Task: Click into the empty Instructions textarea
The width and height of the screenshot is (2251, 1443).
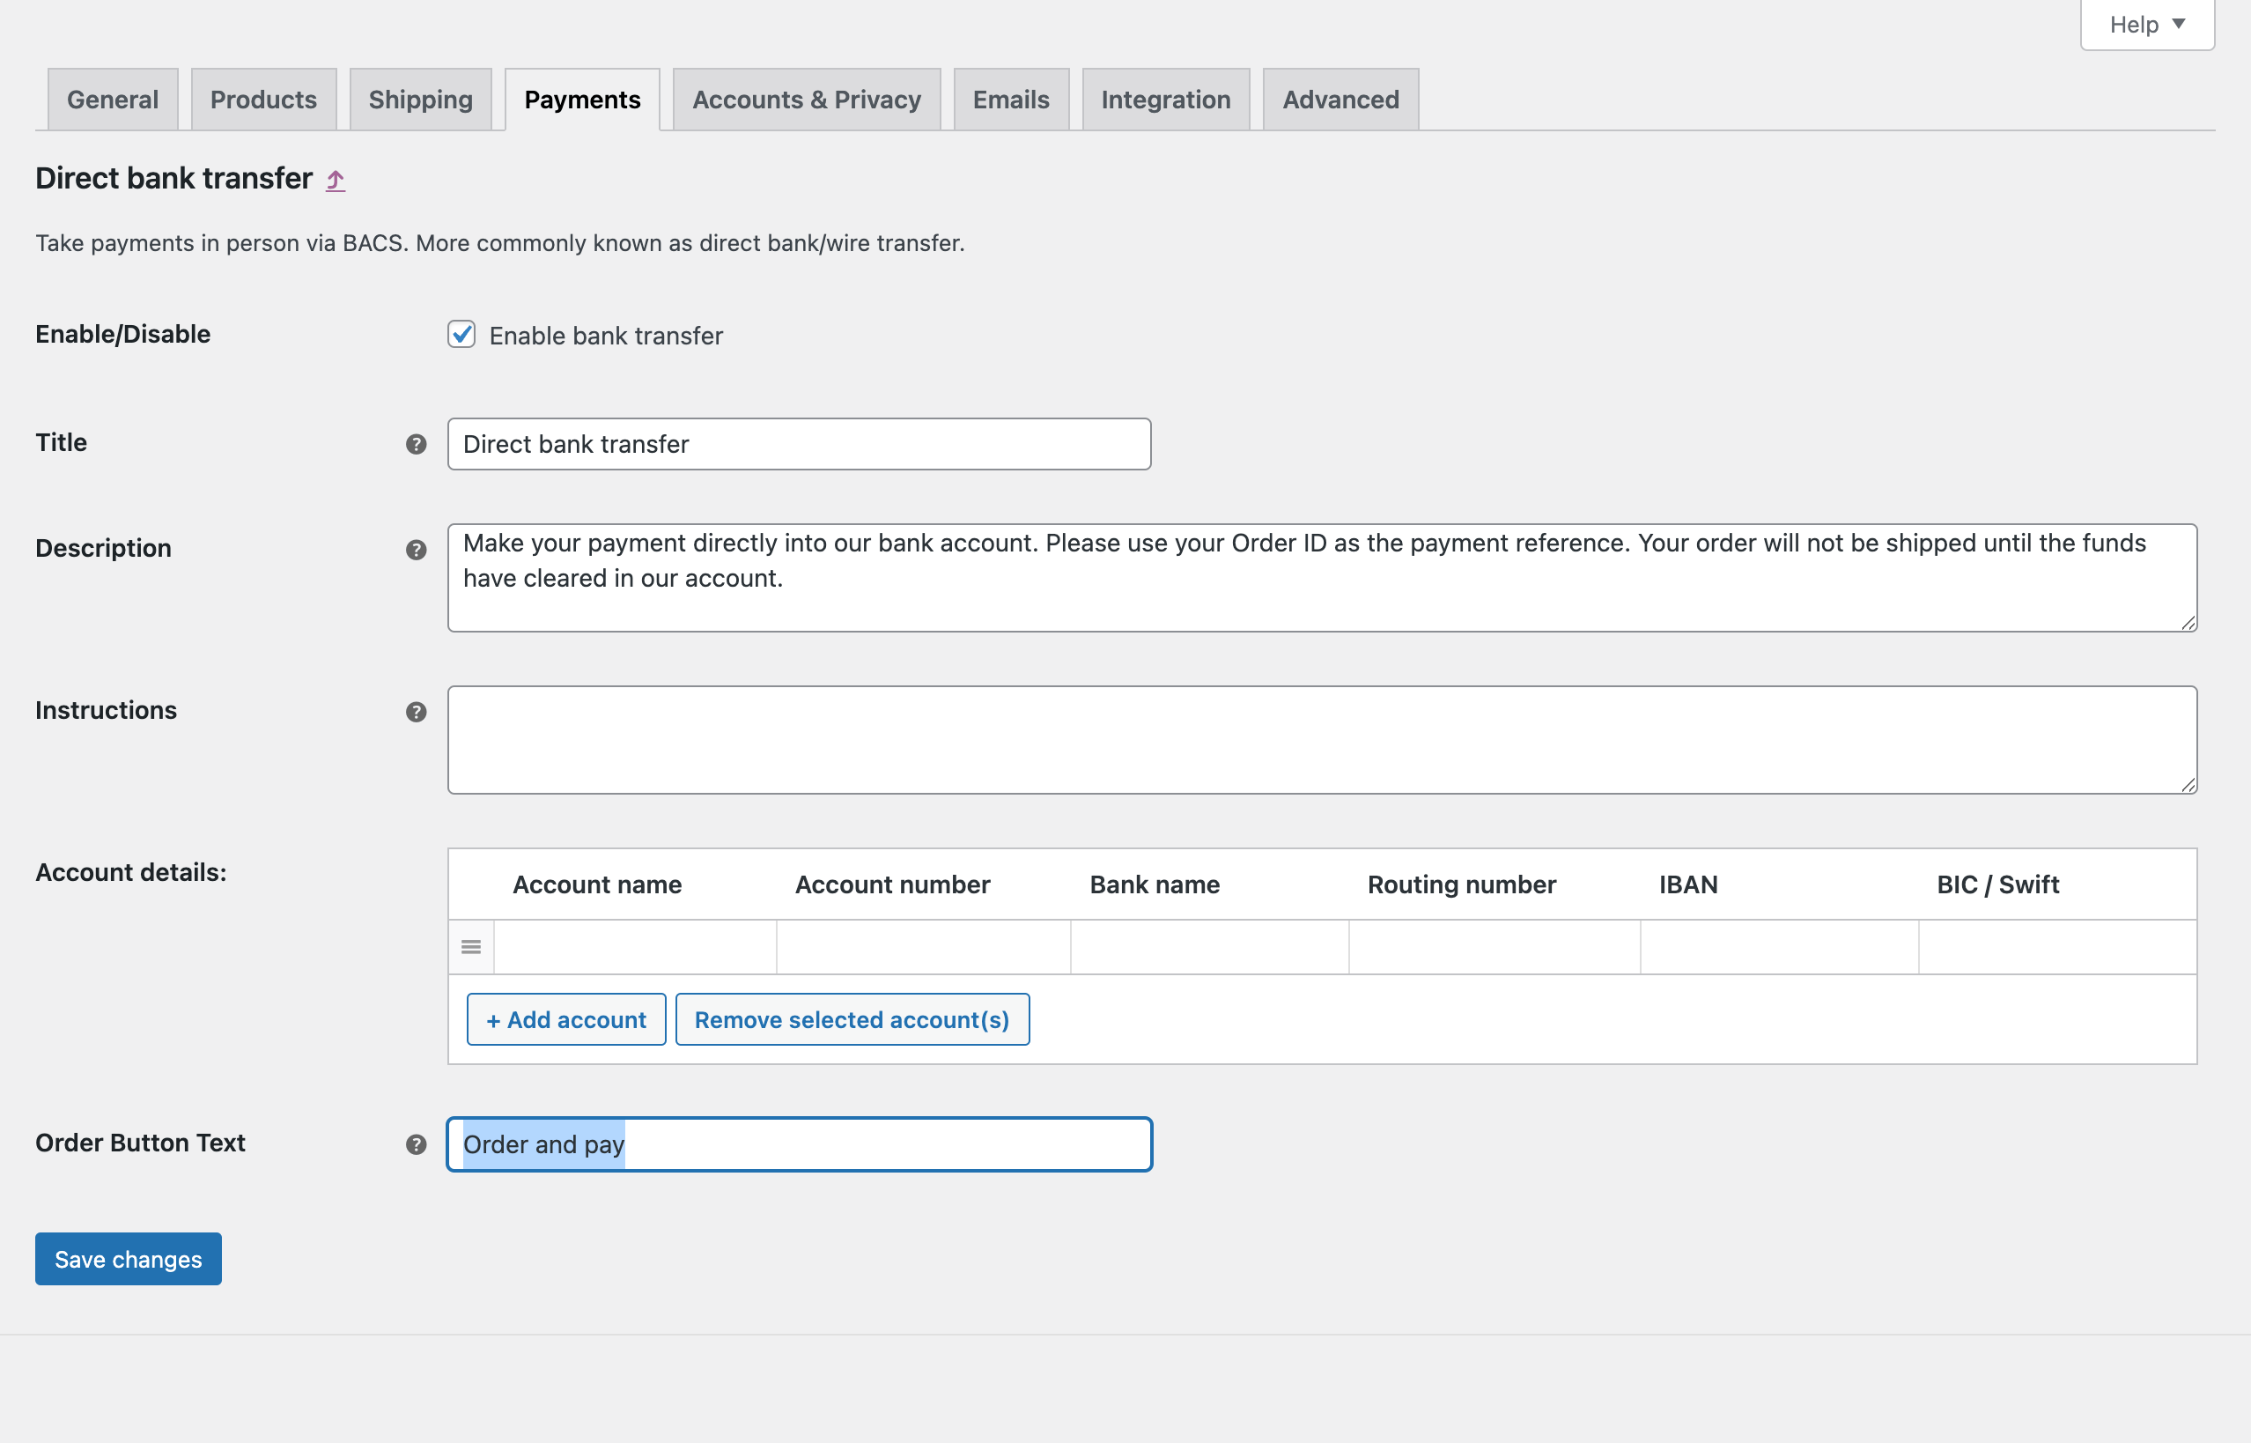Action: pos(1322,740)
